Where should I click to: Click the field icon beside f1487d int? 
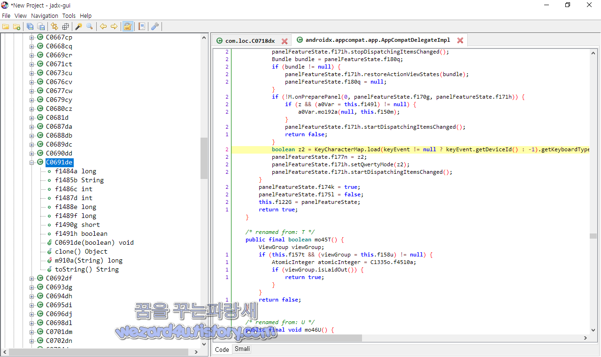point(49,198)
